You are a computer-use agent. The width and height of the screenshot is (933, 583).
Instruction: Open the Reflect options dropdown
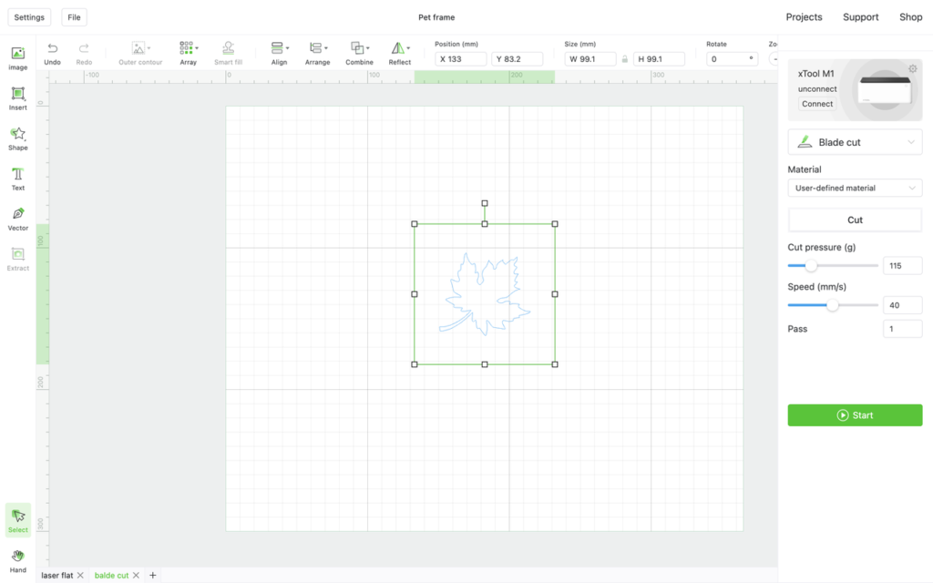point(400,53)
